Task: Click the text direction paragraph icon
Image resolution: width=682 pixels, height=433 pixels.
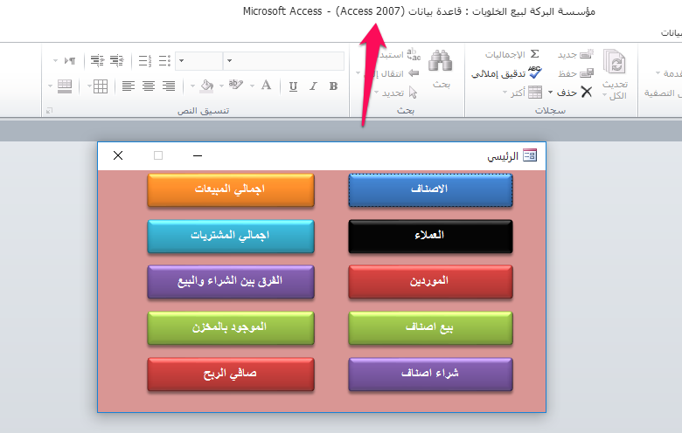Action: tap(70, 61)
